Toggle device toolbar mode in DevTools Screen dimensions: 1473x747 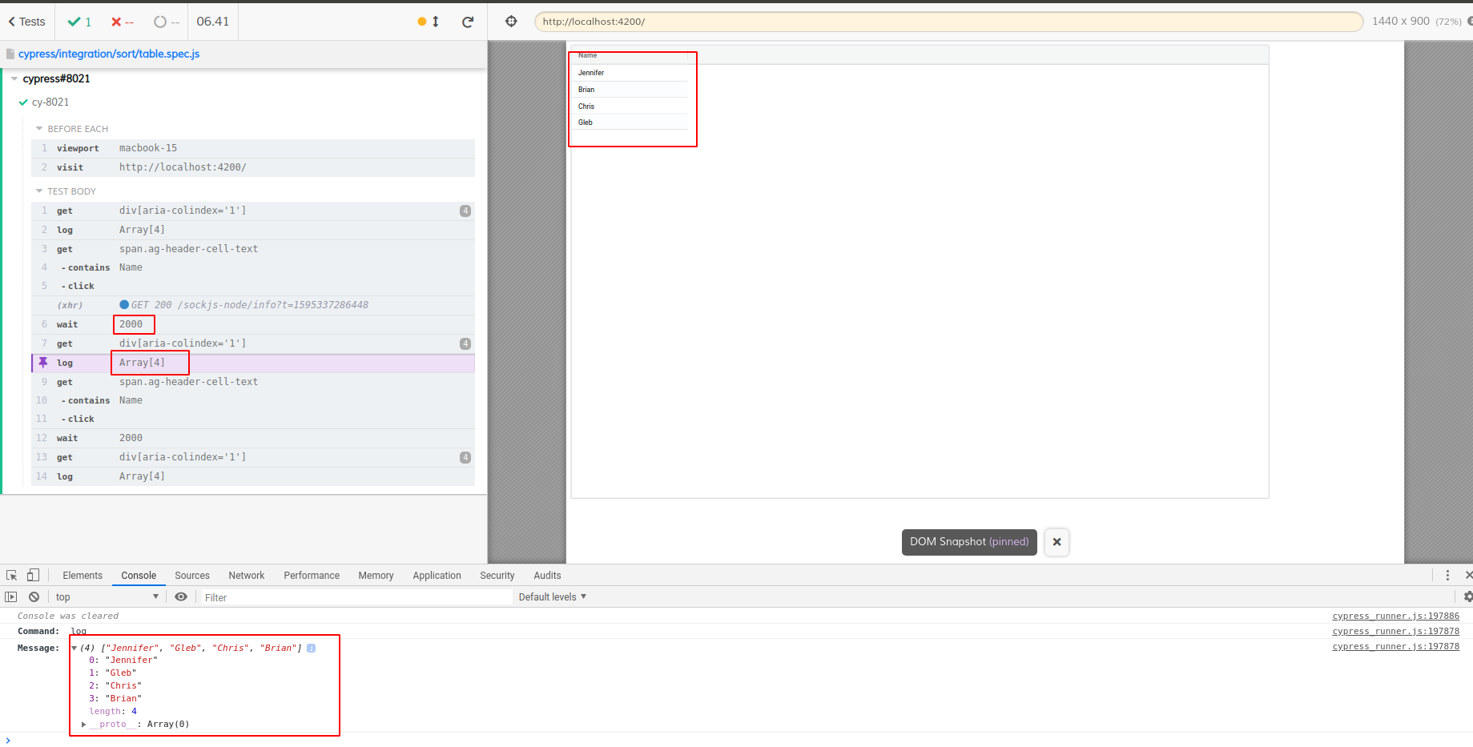[33, 575]
